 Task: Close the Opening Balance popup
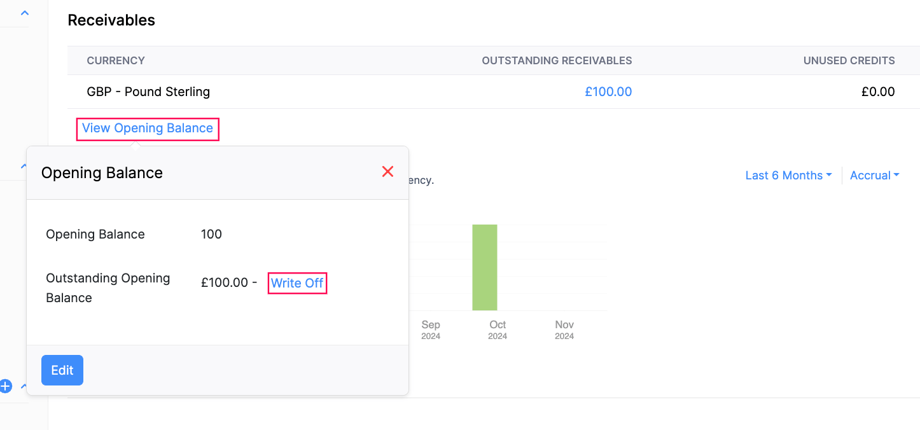pos(387,172)
